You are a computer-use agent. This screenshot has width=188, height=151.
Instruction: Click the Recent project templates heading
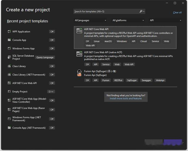pyautogui.click(x=27, y=21)
